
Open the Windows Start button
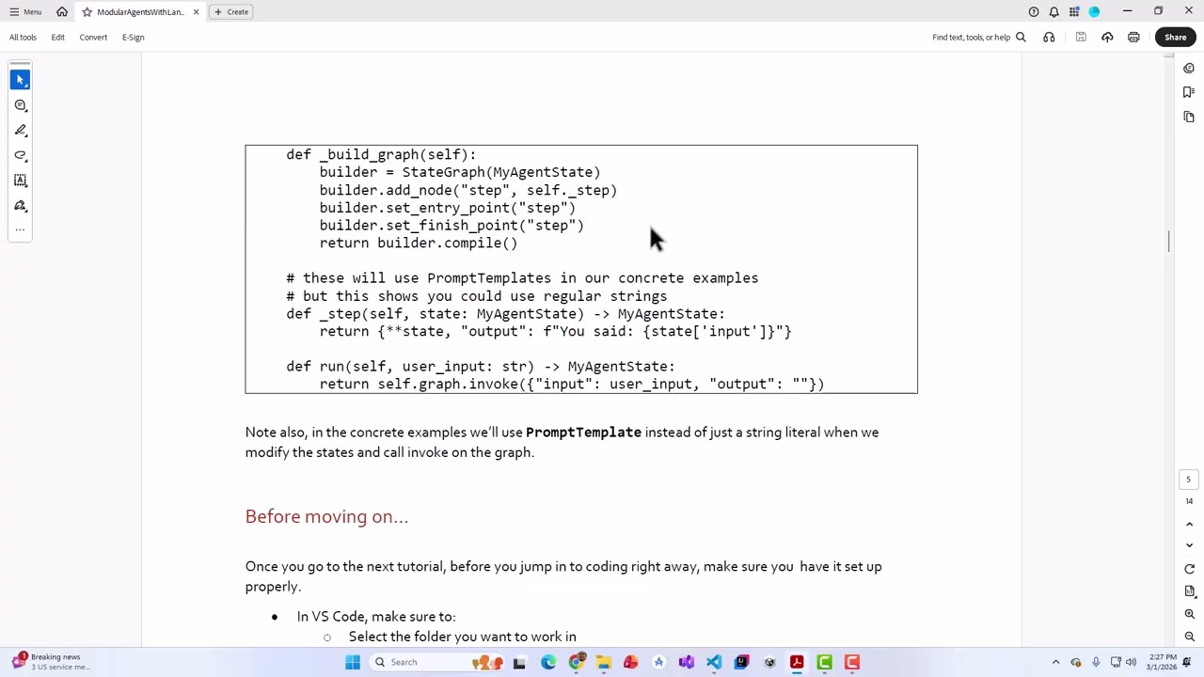[x=353, y=662]
